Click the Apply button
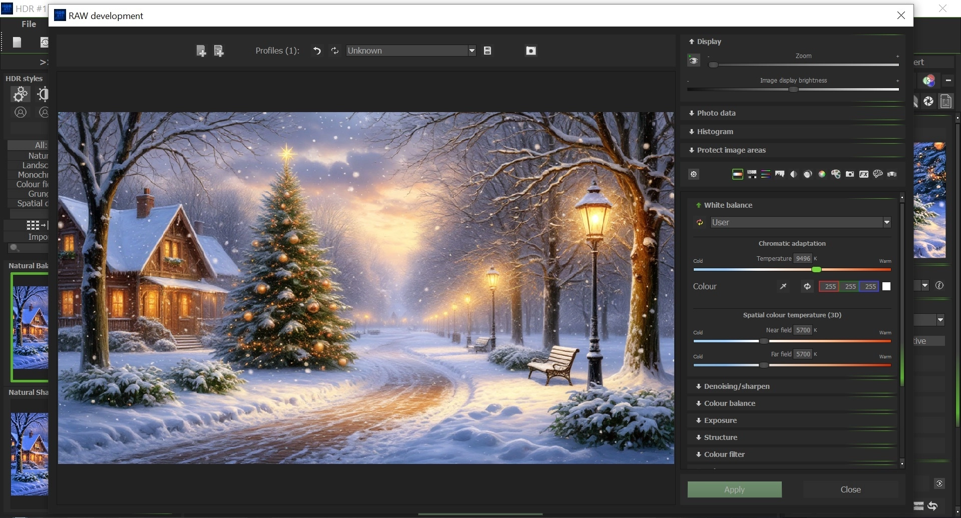 coord(734,489)
